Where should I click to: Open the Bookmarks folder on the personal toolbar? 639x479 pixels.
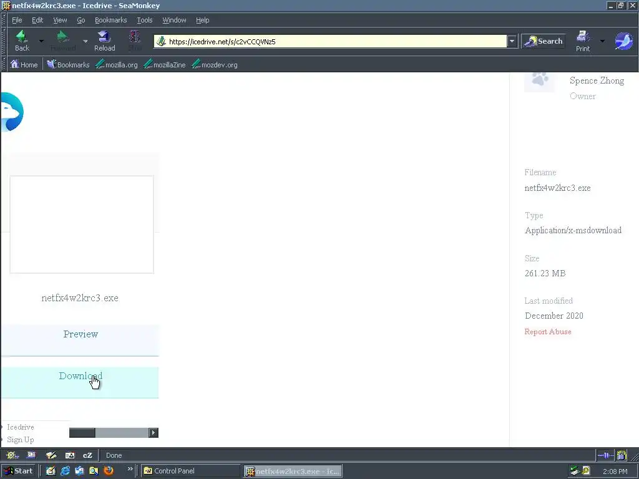point(68,64)
